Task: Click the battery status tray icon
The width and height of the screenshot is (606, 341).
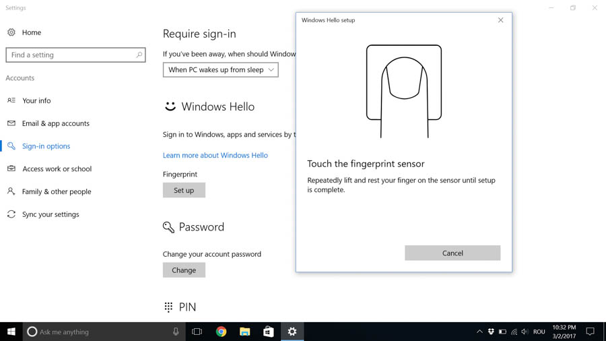Action: [x=502, y=332]
